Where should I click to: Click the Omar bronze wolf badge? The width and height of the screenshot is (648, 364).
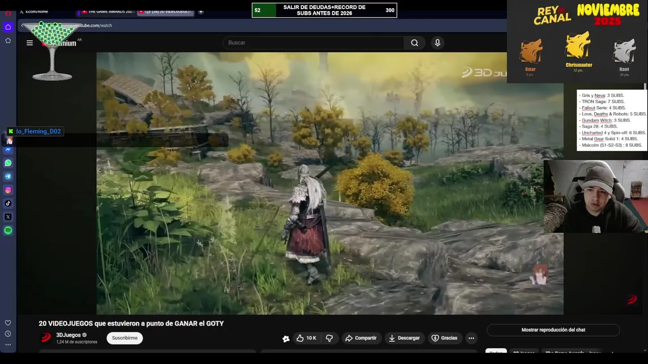point(531,52)
